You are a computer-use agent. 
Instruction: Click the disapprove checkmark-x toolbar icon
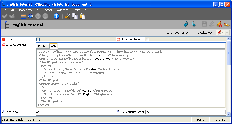click(x=12, y=16)
